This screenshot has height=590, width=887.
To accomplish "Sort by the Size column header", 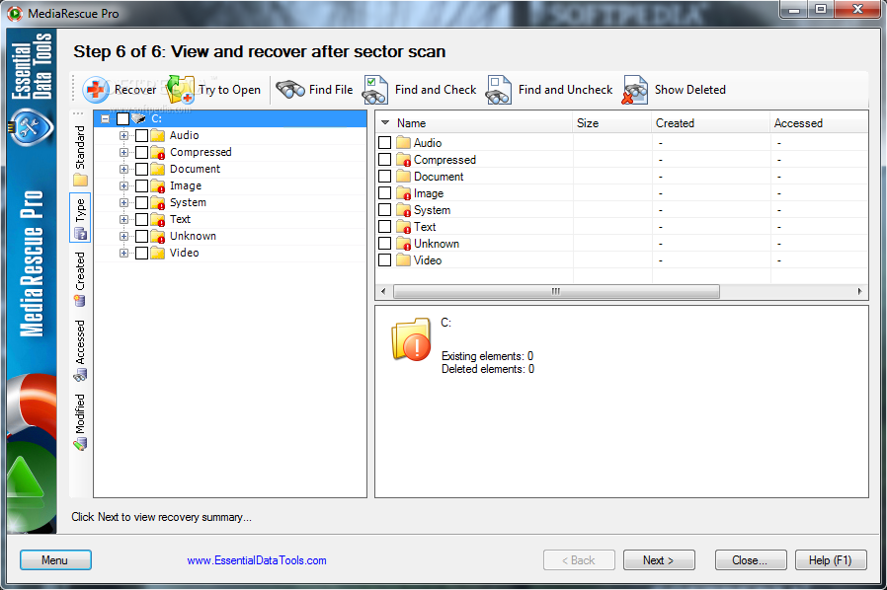I will coord(611,123).
